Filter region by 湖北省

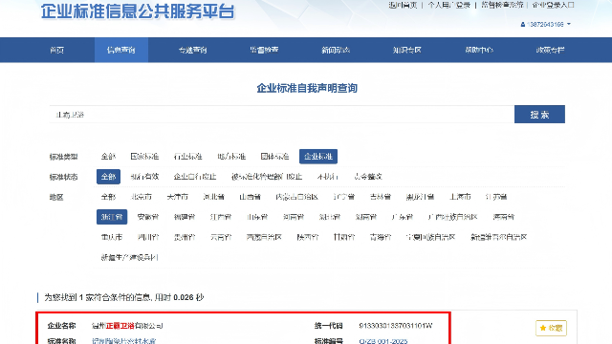coord(329,217)
